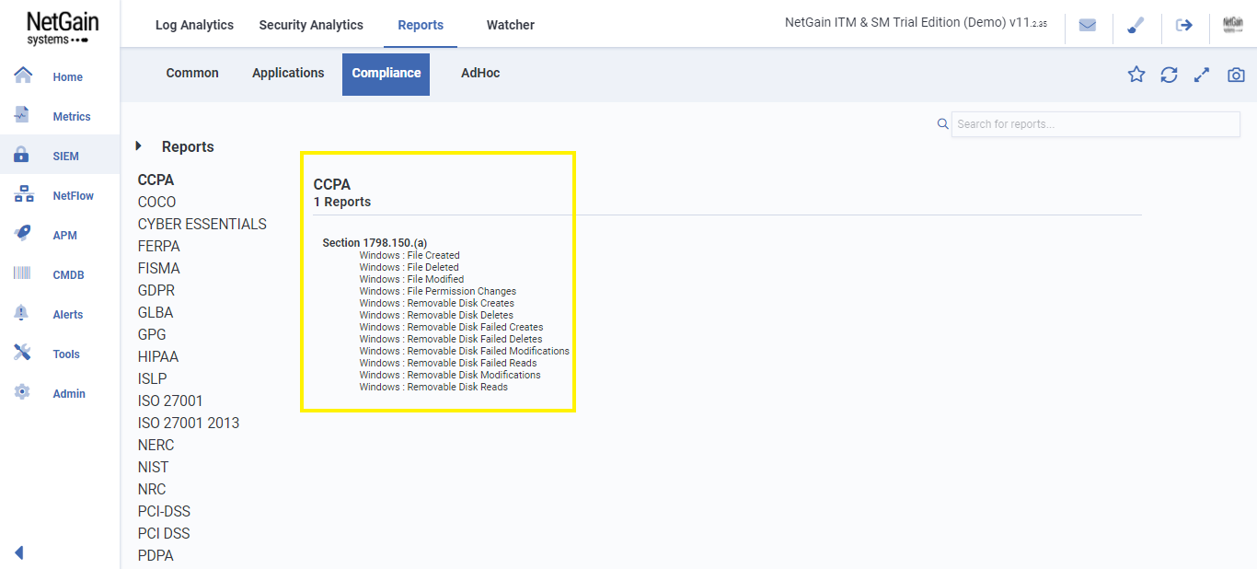Click Section 1798.150.(a) heading
This screenshot has height=569, width=1257.
375,243
